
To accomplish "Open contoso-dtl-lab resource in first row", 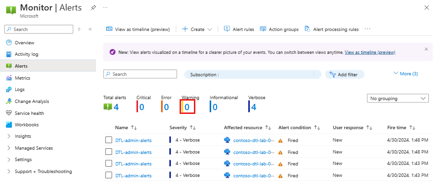I will coord(254,141).
